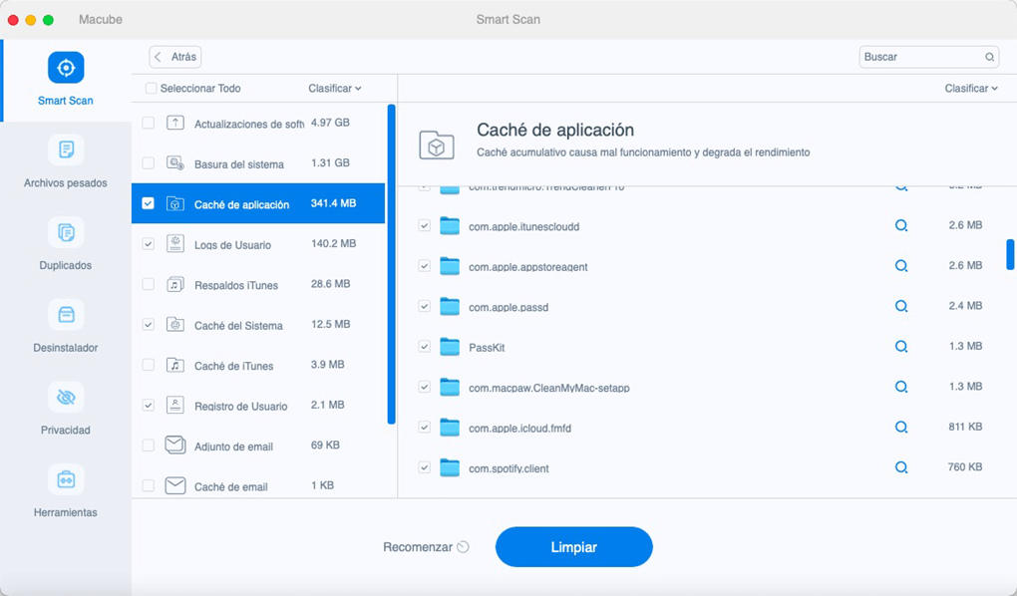The width and height of the screenshot is (1017, 596).
Task: Click the com.apple.appstoreagent file name
Action: tap(528, 266)
